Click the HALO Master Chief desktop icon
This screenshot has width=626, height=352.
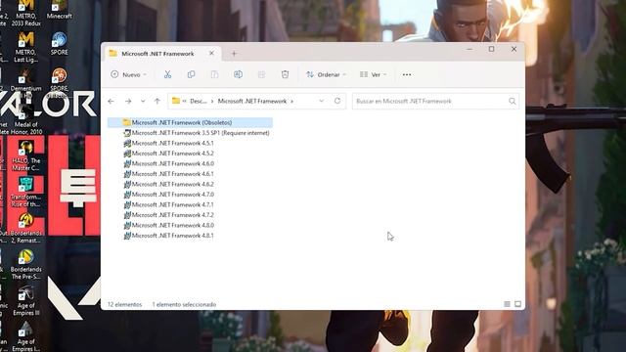pyautogui.click(x=26, y=156)
